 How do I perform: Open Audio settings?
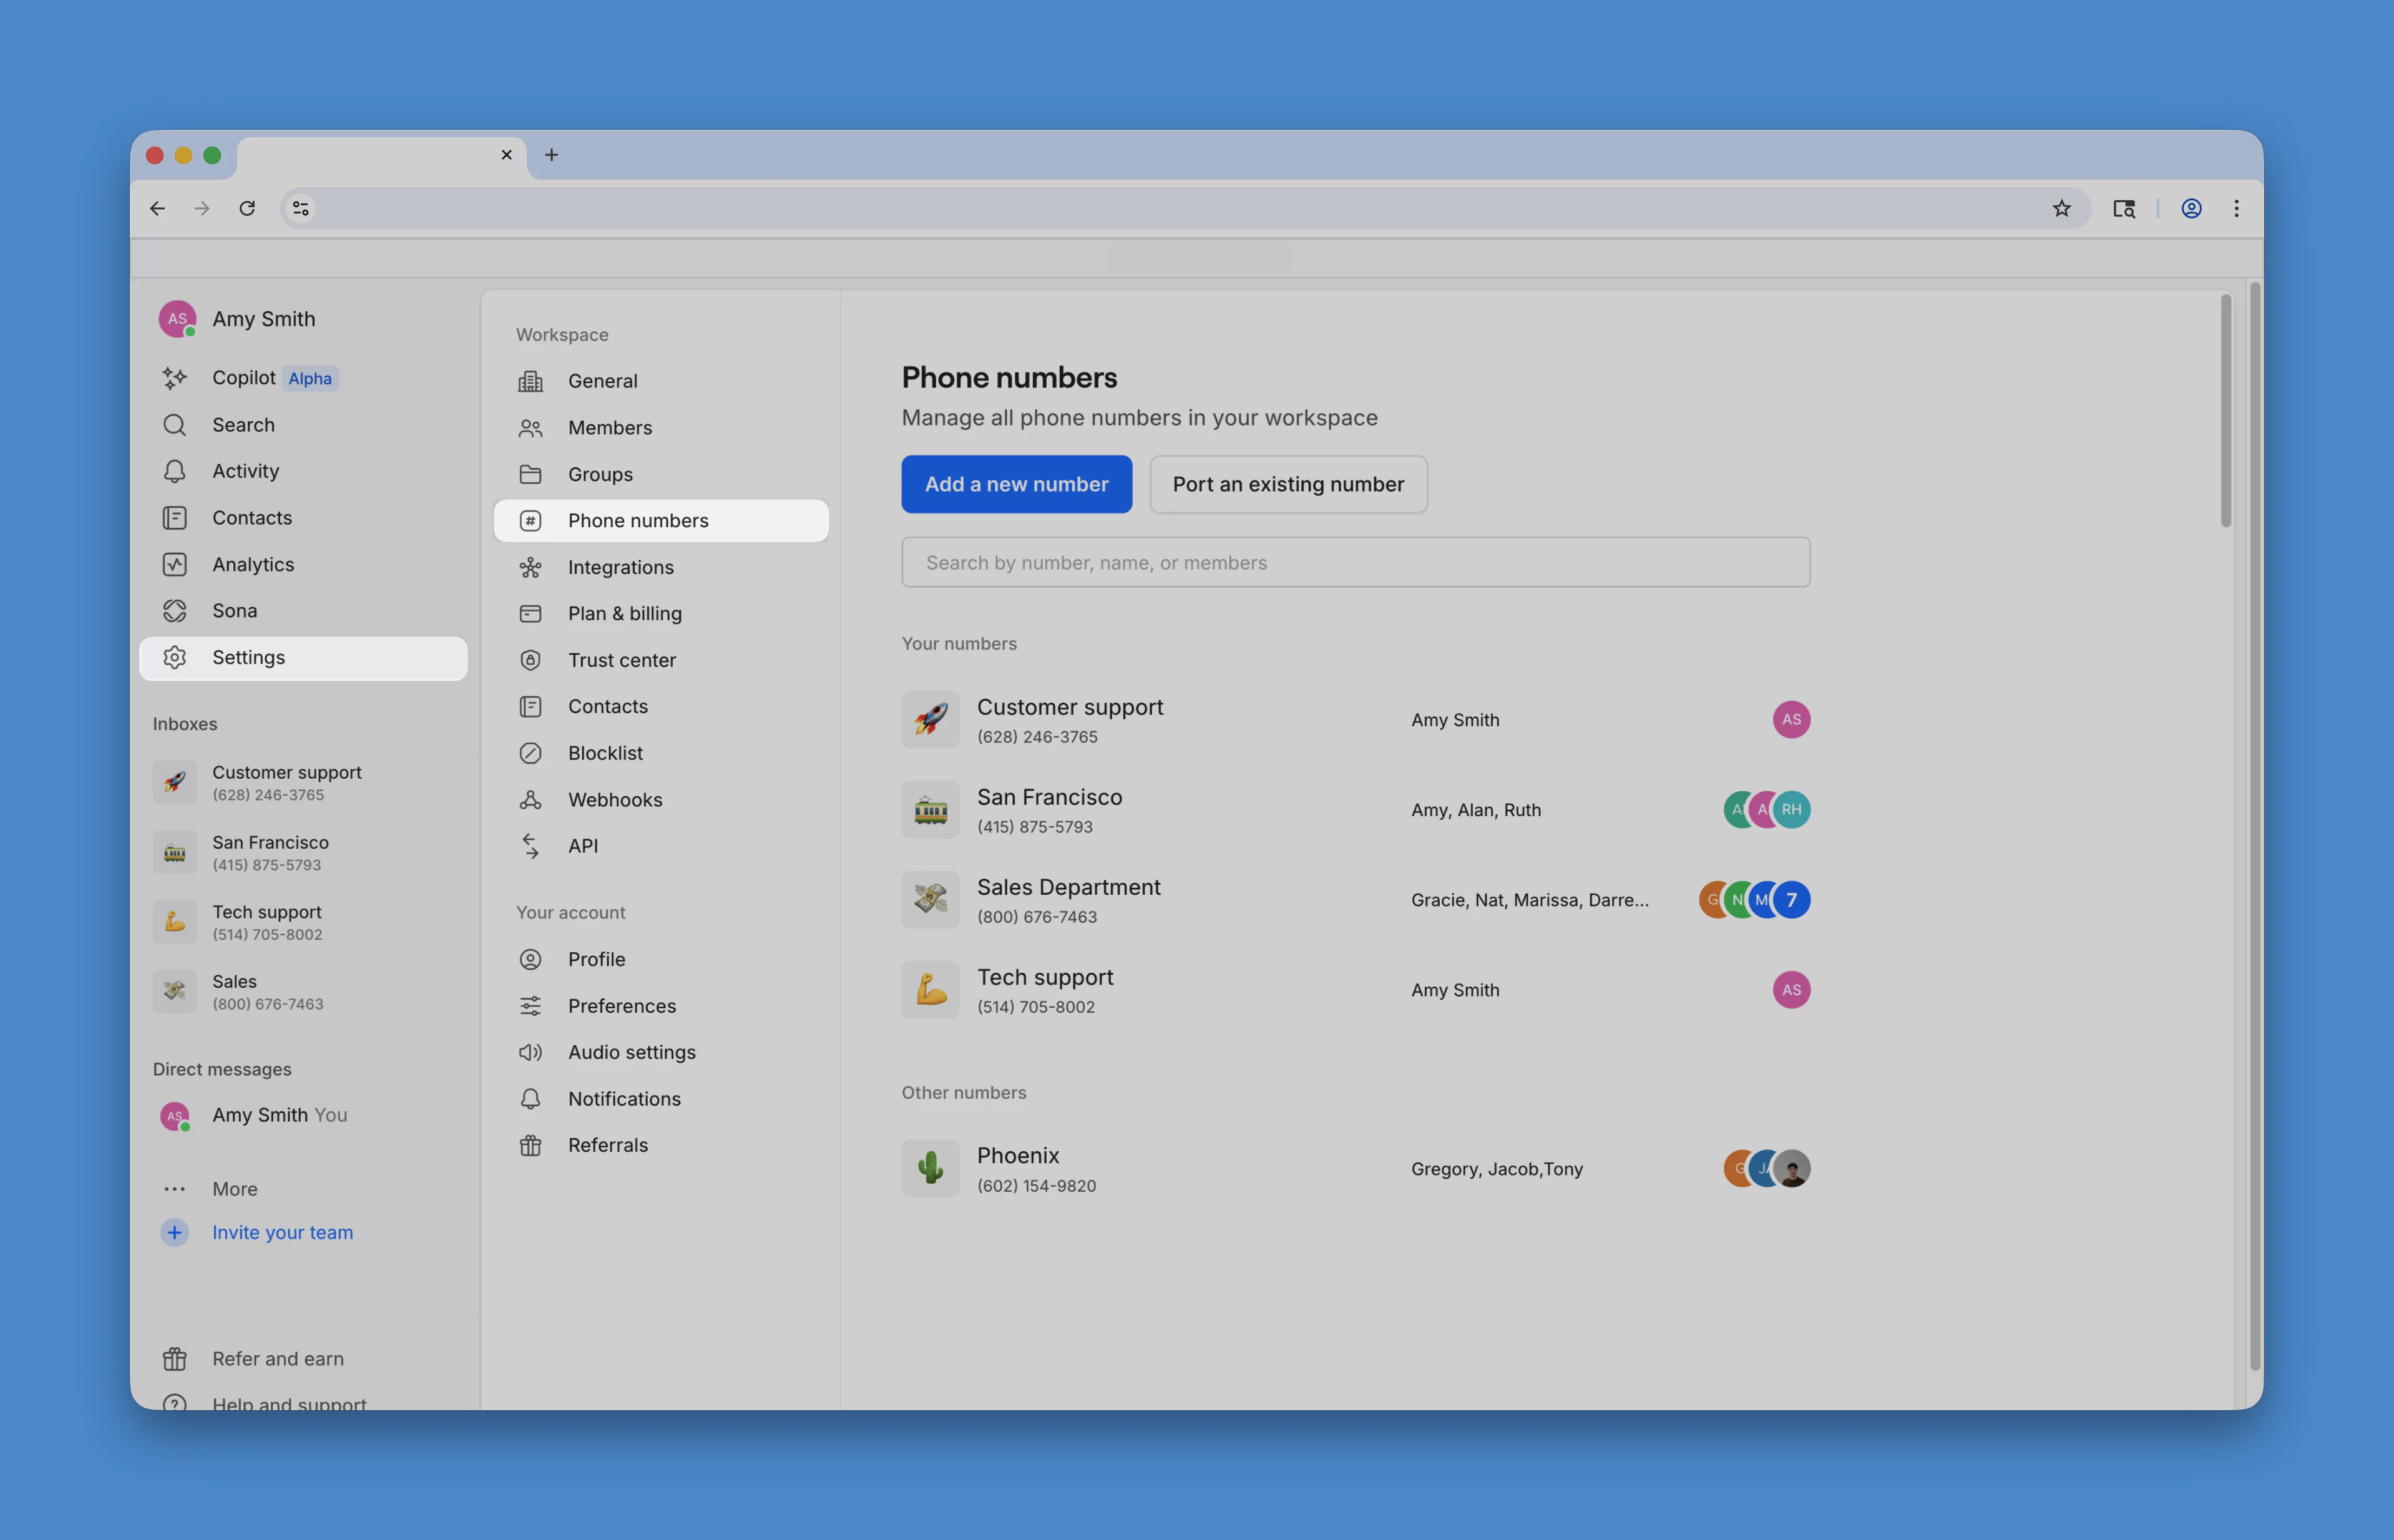pyautogui.click(x=661, y=1052)
